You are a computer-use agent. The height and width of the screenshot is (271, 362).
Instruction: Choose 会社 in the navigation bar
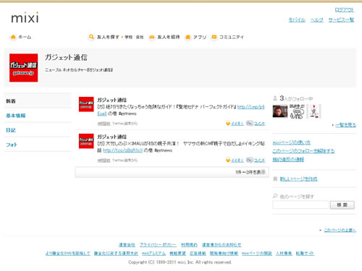tap(140, 37)
